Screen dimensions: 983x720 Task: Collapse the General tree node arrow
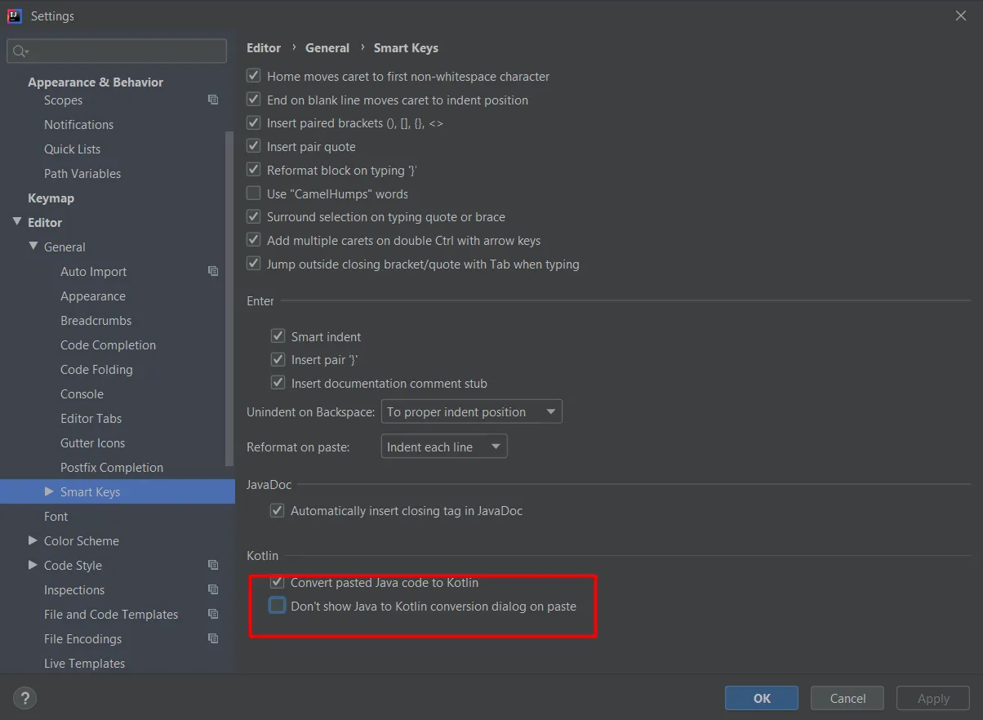click(33, 247)
